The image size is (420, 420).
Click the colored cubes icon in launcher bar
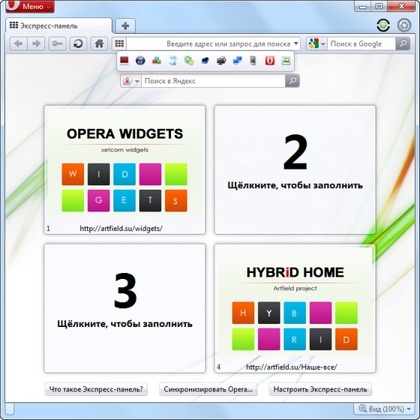[x=157, y=61]
